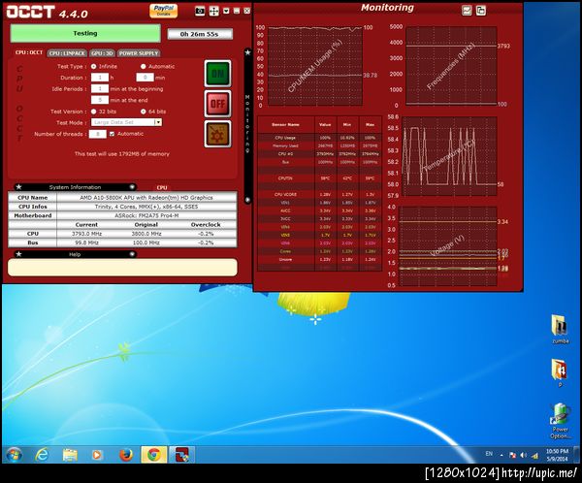Take a screenshot with the camera icon
The width and height of the screenshot is (582, 483).
tap(200, 11)
